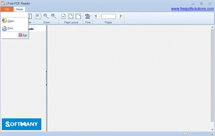Click the zoom in magnifier icon
Image resolution: width=215 pixels, height=136 pixels.
click(54, 16)
